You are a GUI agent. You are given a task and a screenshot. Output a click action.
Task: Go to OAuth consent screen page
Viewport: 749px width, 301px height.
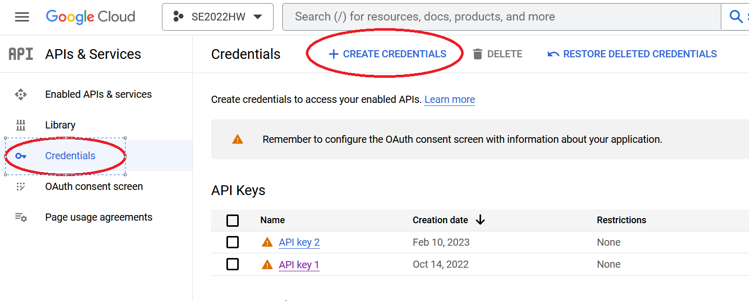[94, 186]
